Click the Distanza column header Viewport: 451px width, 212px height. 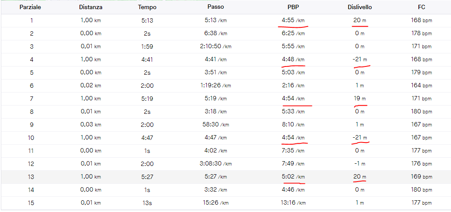91,7
